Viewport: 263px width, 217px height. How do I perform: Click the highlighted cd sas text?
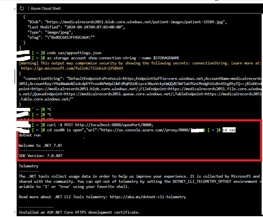[229, 130]
